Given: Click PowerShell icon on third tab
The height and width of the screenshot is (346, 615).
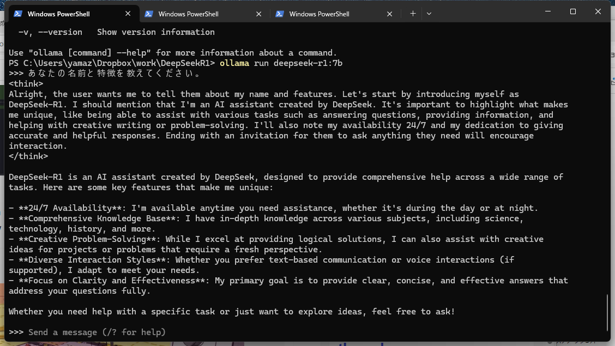Looking at the screenshot, I should point(280,14).
